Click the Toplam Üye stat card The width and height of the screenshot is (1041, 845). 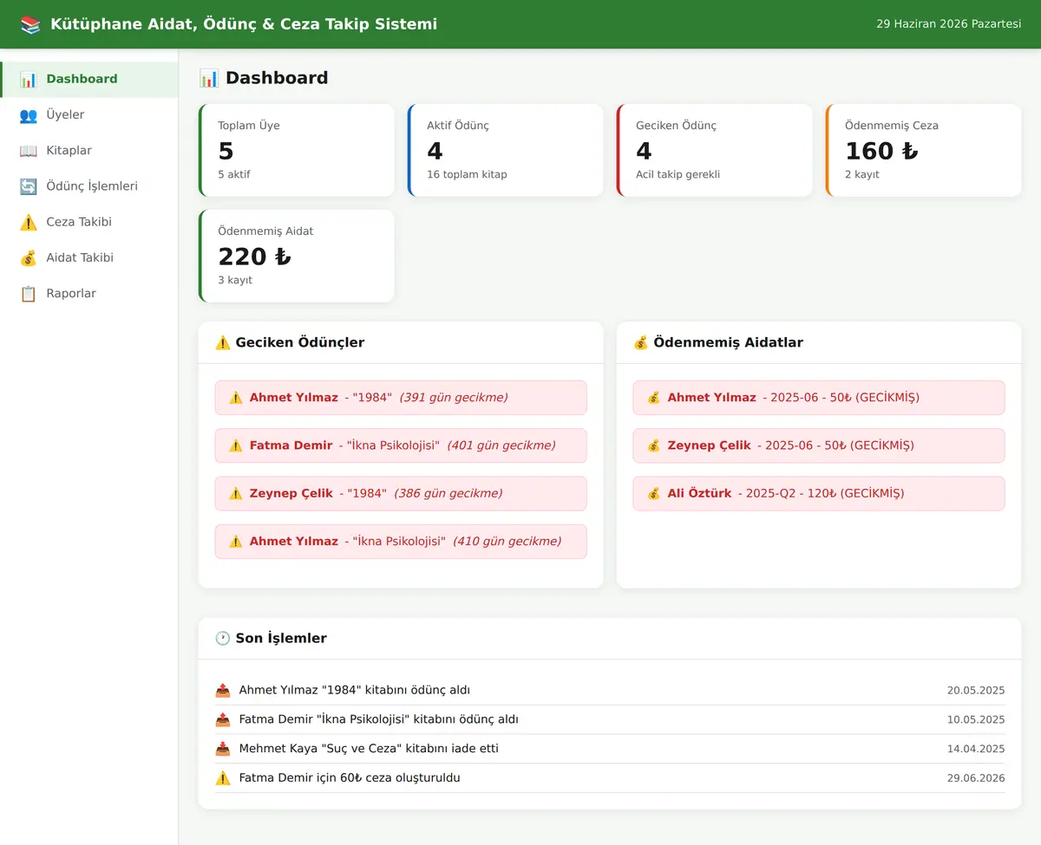tap(297, 151)
